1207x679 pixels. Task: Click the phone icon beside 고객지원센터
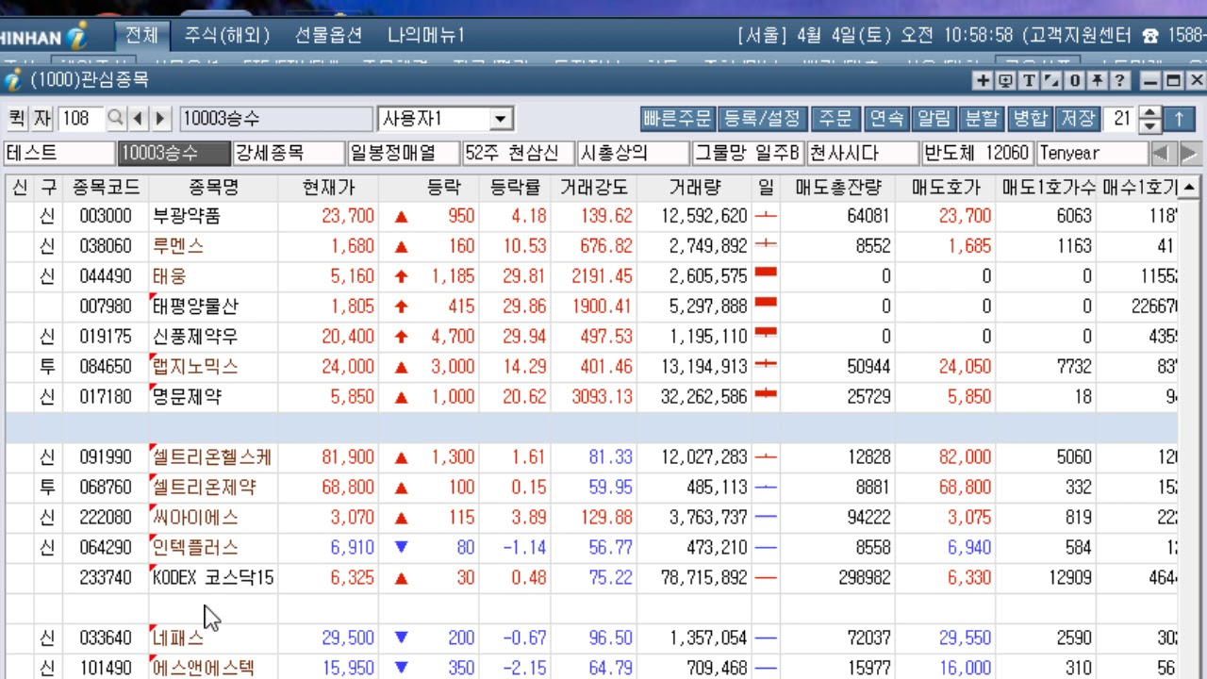pyautogui.click(x=1149, y=36)
